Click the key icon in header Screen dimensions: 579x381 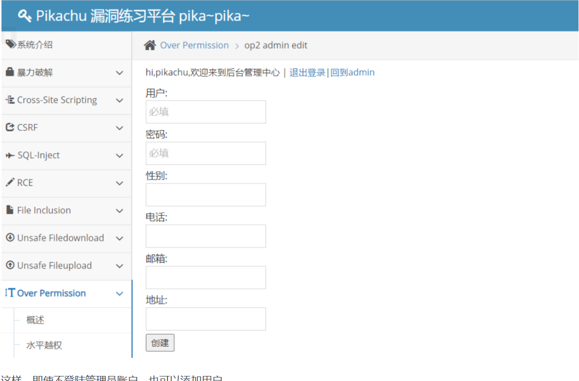(25, 16)
